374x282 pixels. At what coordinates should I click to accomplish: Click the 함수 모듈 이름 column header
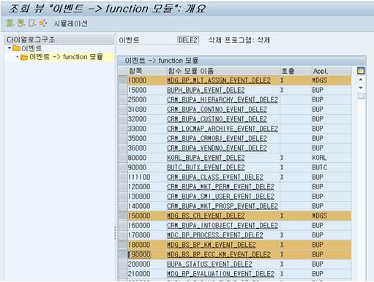[x=223, y=71]
